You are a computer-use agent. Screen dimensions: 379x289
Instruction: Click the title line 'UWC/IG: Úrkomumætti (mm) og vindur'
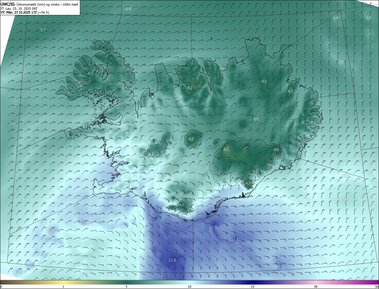40,4
